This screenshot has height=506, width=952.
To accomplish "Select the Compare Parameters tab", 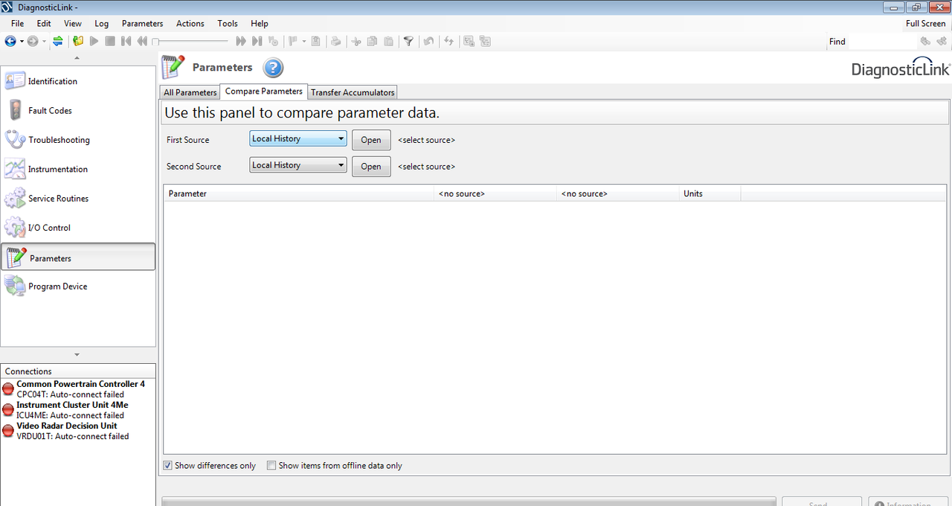I will (x=264, y=92).
